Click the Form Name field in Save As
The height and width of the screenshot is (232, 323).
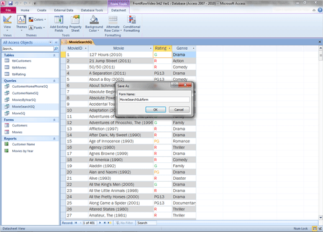click(154, 100)
